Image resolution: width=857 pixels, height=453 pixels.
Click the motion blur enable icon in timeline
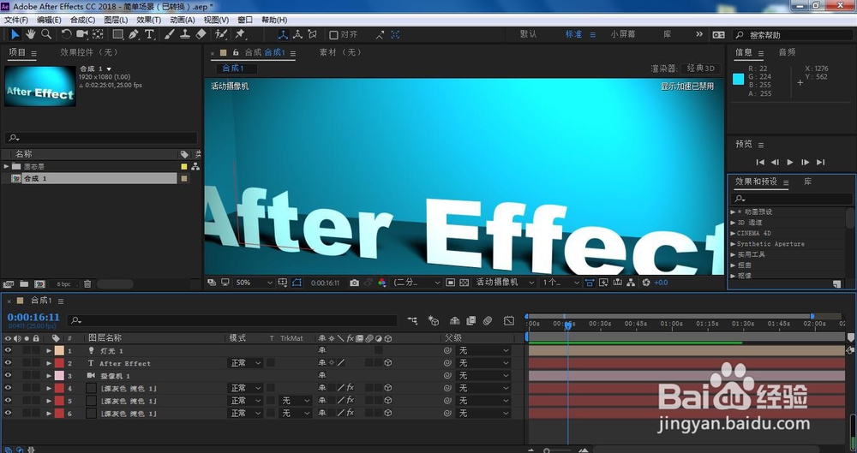pos(488,321)
